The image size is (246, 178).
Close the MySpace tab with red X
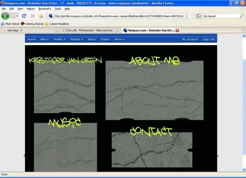177,30
